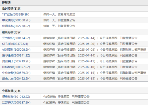The image size is (148, 105).
Task: Open the 长鸿高科(605008.SH) stock link
Action: click(16, 50)
